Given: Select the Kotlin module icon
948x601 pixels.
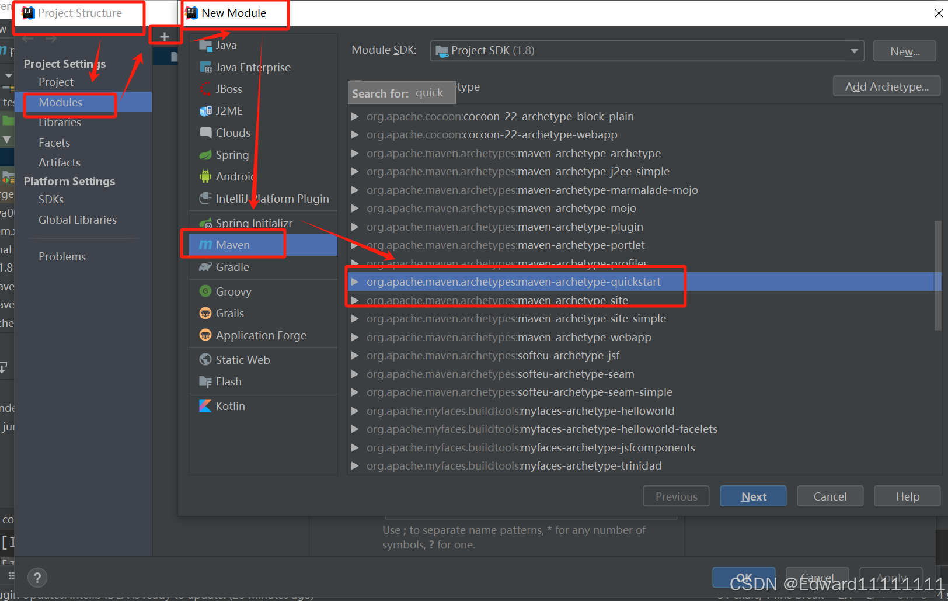Looking at the screenshot, I should pyautogui.click(x=205, y=406).
